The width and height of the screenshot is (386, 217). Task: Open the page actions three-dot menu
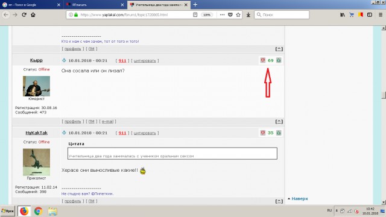222,14
